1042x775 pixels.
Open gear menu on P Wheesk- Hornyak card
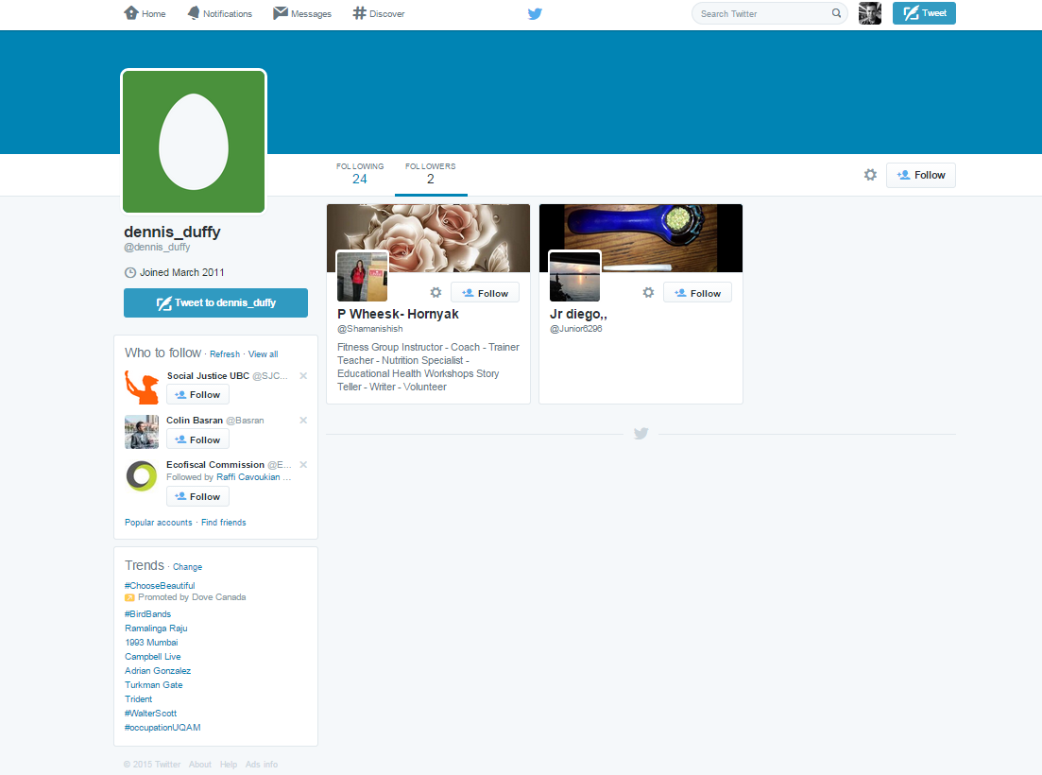pyautogui.click(x=436, y=293)
